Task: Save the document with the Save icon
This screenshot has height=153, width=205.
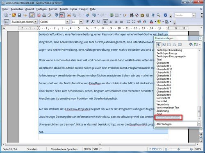Action: pyautogui.click(x=19, y=15)
